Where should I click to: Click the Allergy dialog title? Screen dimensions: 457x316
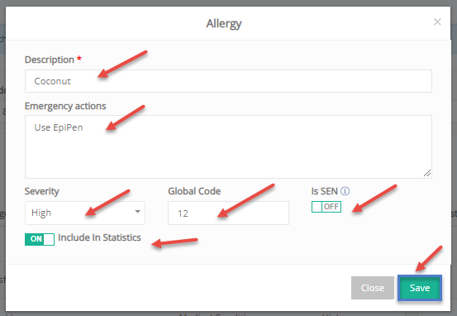tap(224, 24)
